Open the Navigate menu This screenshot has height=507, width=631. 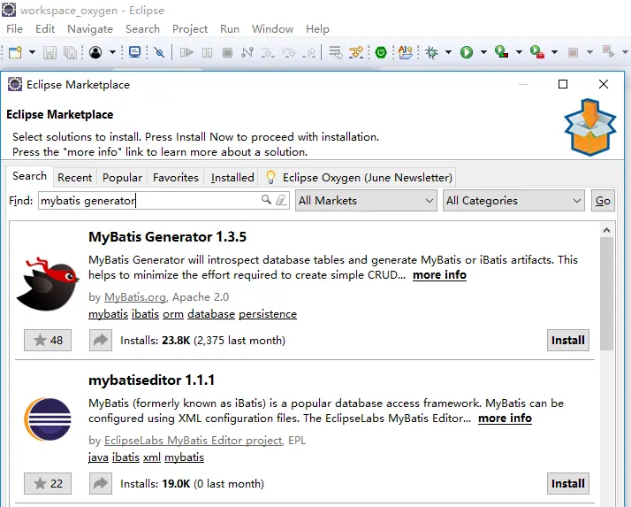(90, 29)
